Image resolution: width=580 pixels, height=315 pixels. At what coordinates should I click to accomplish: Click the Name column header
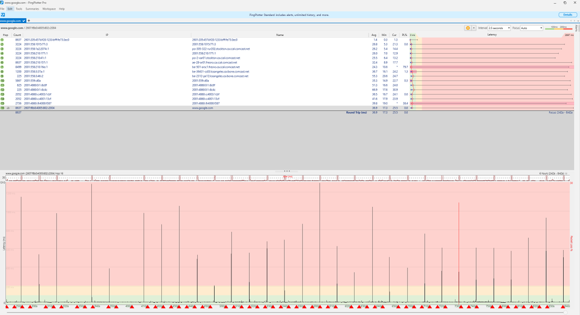click(x=279, y=35)
